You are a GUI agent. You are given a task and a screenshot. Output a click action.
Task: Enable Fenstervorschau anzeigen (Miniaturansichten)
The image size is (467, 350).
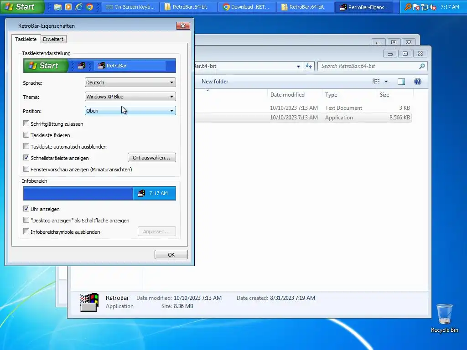click(26, 169)
